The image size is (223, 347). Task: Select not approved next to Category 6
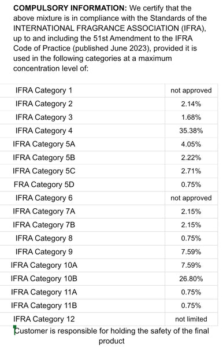pos(191,198)
